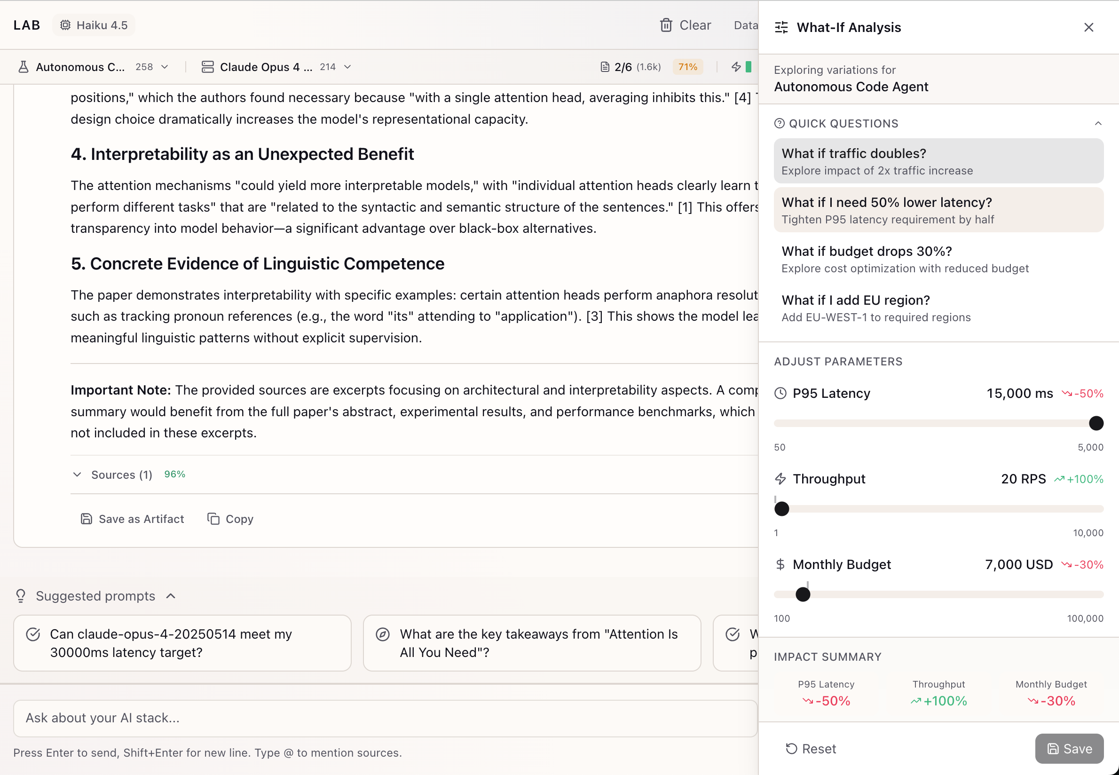Click the Ask about your AI stack field
Viewport: 1119px width, 775px height.
point(340,718)
